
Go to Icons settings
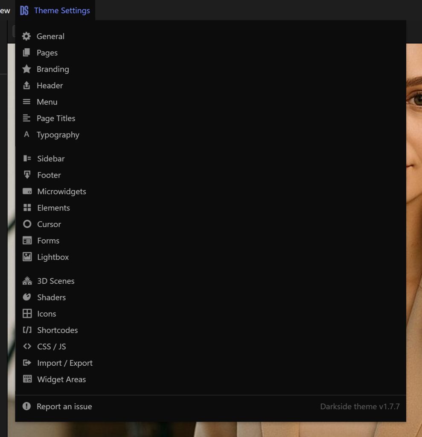47,314
